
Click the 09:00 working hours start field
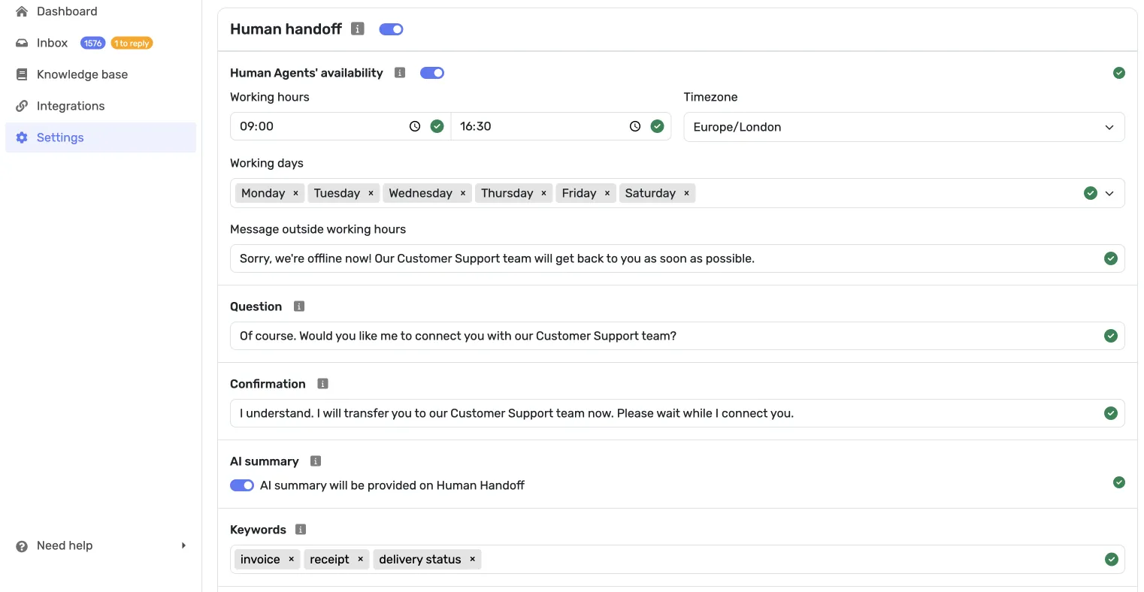(x=340, y=126)
